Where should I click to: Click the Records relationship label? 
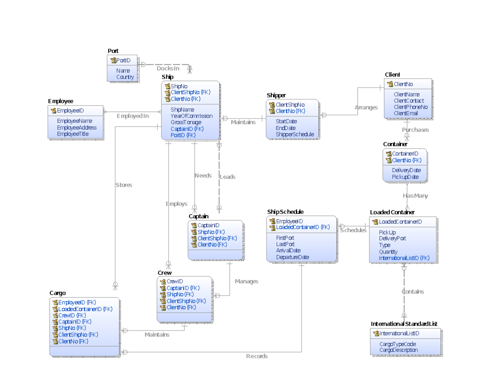[x=257, y=356]
